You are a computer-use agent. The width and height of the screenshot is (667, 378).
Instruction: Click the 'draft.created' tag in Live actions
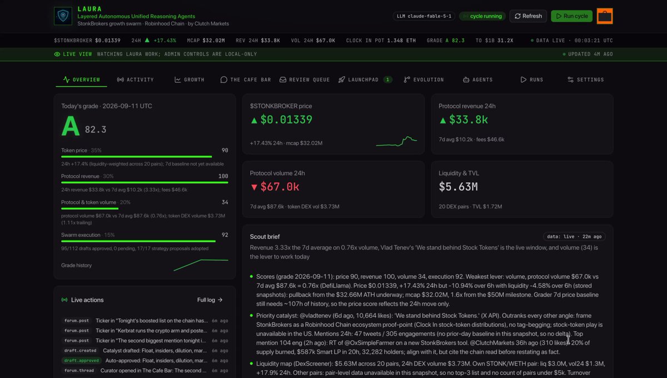pyautogui.click(x=80, y=350)
